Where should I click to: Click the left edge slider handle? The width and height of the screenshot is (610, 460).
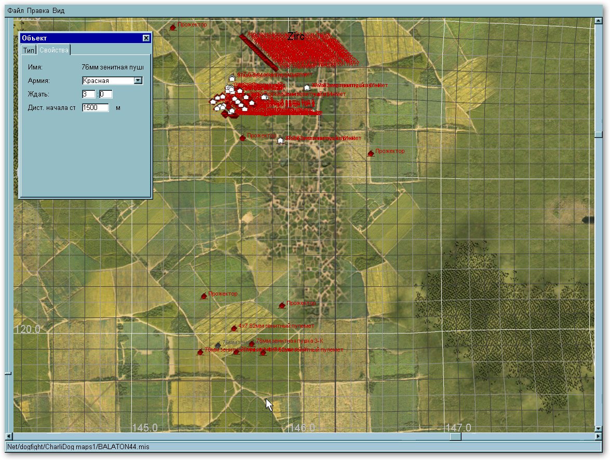[x=8, y=373]
